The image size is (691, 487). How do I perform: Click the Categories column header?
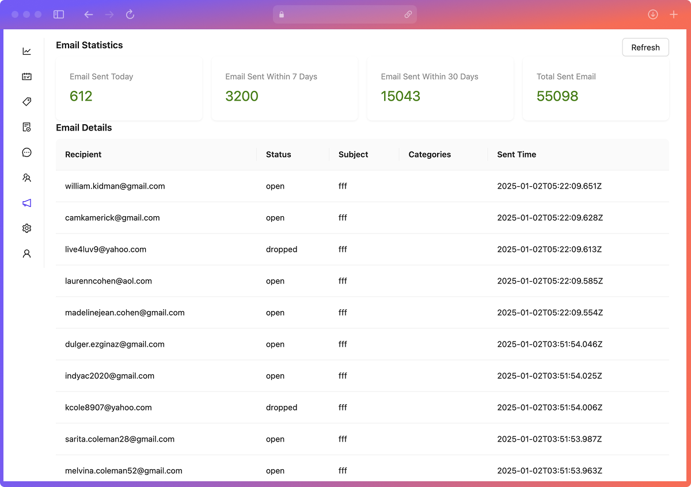tap(443, 154)
